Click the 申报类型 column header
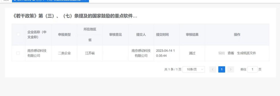Viewport: 280px width, 96px height. pos(64,35)
